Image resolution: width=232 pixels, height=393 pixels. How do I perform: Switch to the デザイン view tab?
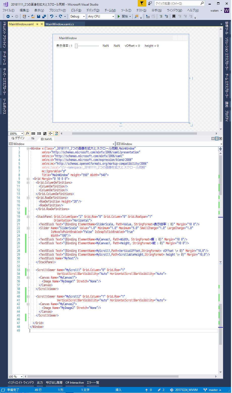(18, 138)
